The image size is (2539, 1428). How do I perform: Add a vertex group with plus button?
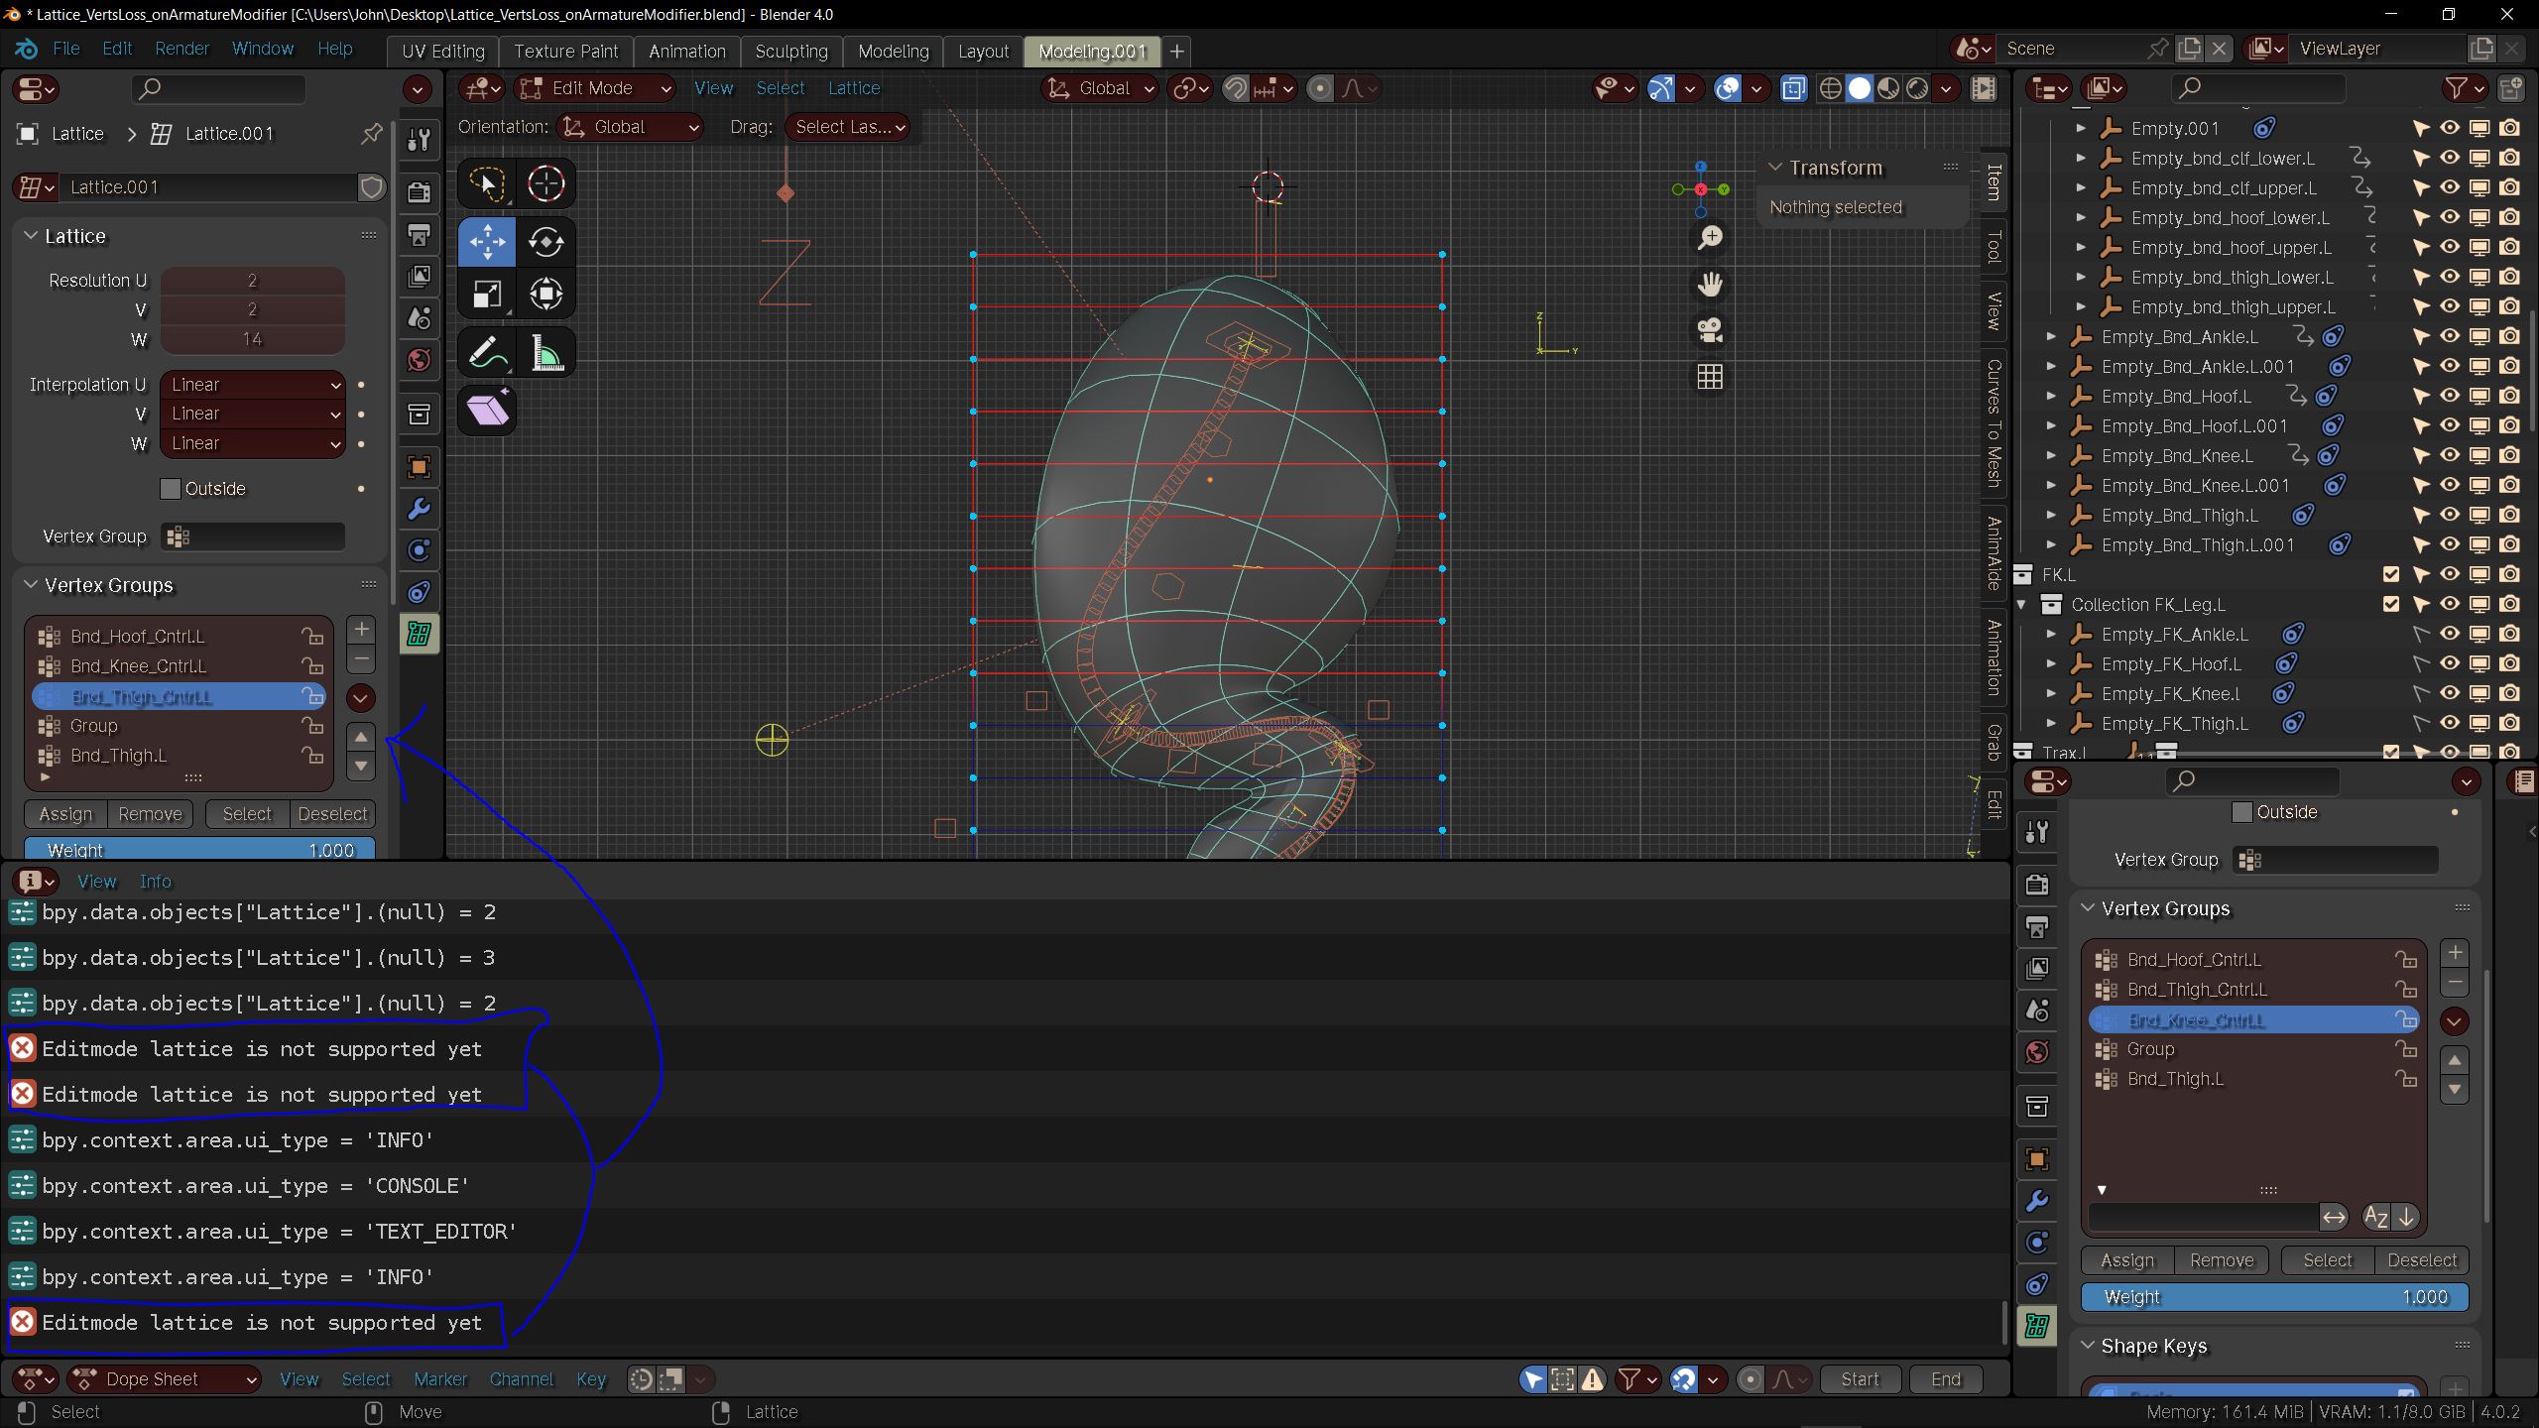[x=361, y=630]
